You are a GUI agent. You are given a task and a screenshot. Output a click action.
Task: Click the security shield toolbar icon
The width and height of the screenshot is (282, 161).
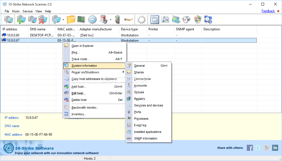coord(198,20)
